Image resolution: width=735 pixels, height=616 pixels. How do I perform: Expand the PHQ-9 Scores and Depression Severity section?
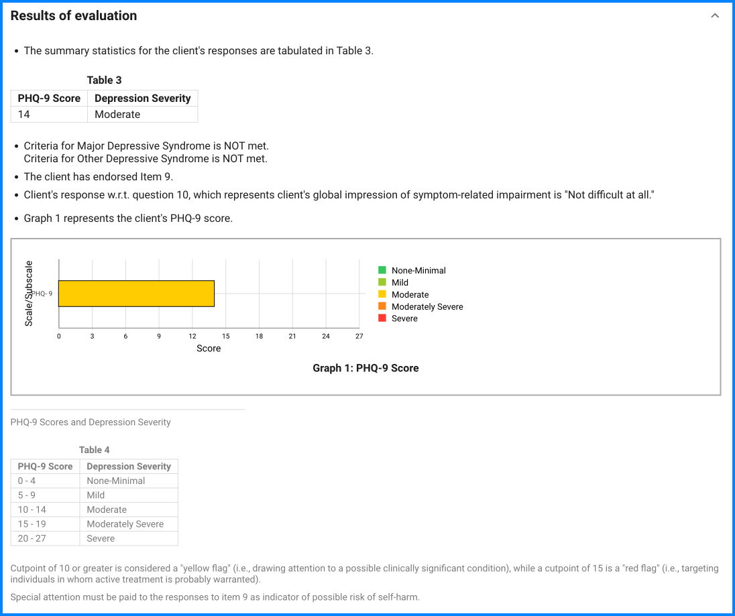click(91, 422)
